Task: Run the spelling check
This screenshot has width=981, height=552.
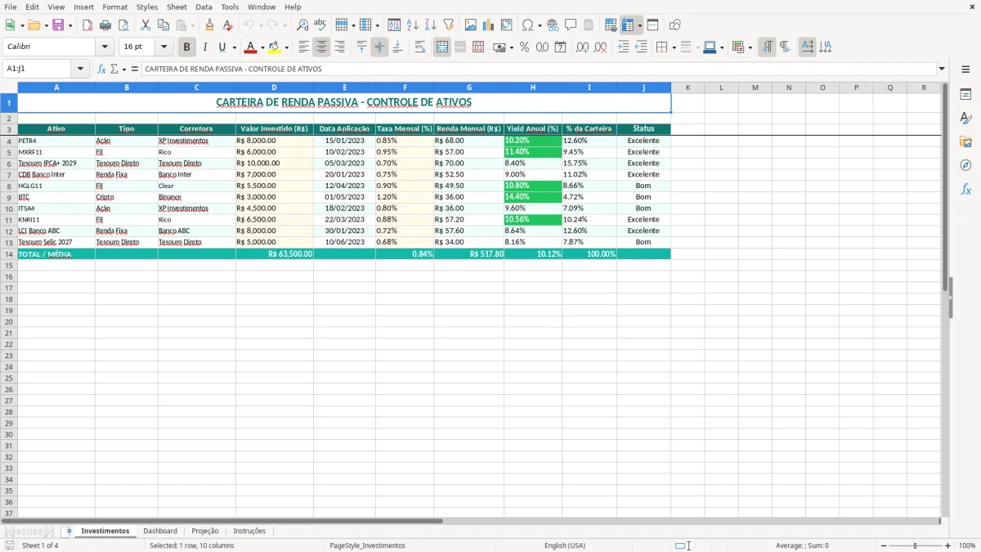Action: point(320,25)
